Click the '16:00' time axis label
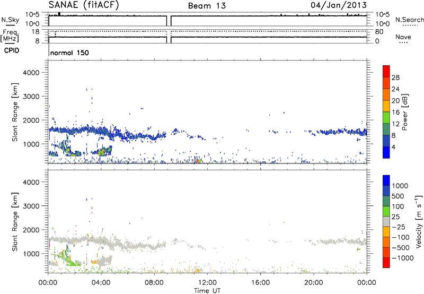The height and width of the screenshot is (294, 424). pos(260,283)
